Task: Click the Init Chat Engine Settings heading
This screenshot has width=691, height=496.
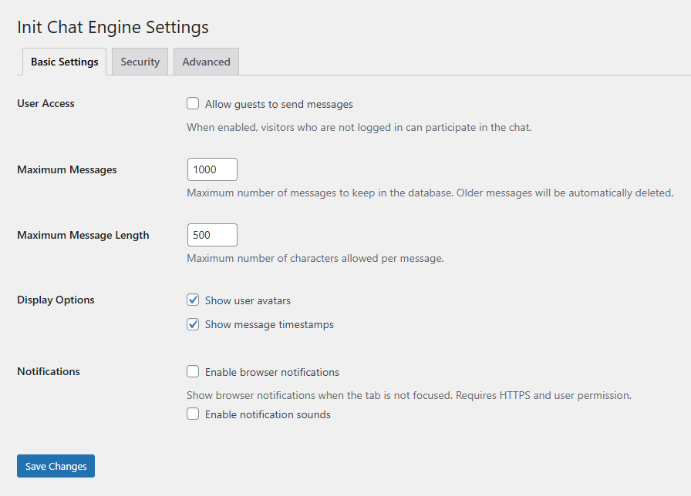Action: [x=113, y=27]
